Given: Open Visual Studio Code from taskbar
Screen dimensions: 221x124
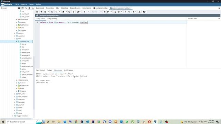Looking at the screenshot, I should (x=87, y=122).
